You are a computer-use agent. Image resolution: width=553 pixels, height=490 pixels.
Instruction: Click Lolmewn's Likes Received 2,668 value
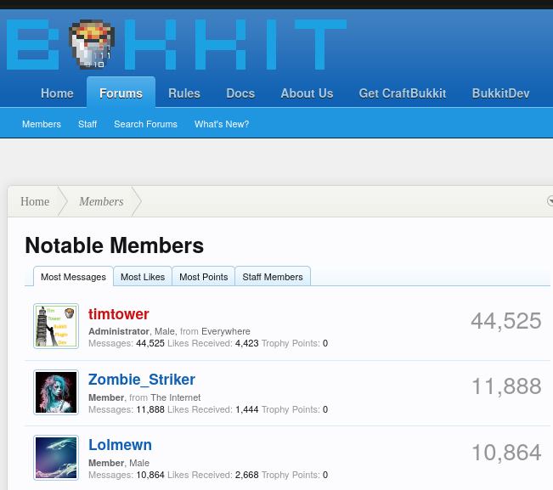coord(247,476)
